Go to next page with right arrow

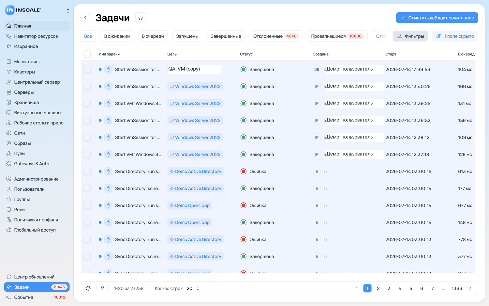click(x=470, y=288)
